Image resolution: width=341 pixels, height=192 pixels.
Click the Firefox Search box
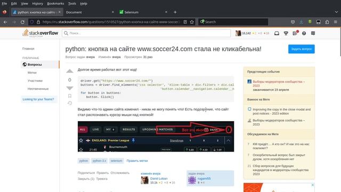click(233, 22)
